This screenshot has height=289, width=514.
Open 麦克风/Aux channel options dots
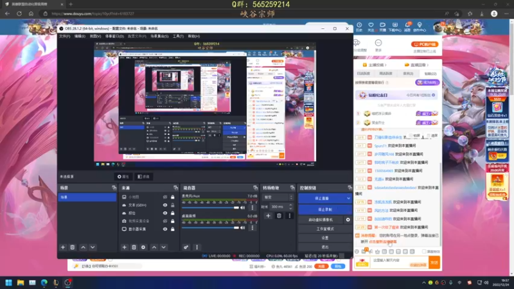253,207
